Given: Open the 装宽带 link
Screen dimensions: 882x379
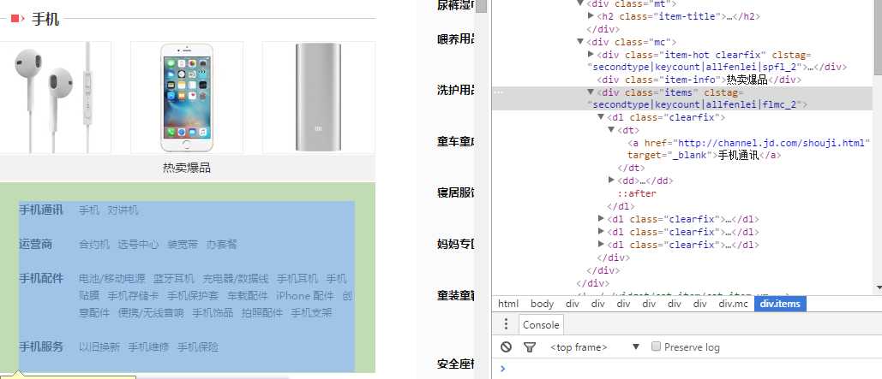Looking at the screenshot, I should coord(183,245).
